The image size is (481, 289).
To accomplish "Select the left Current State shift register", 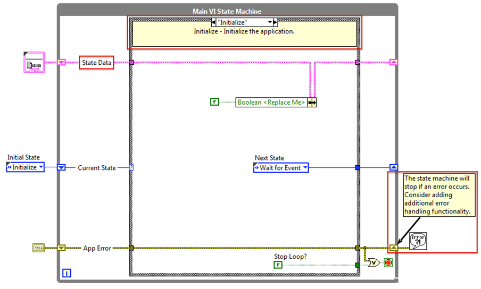I will pos(61,167).
